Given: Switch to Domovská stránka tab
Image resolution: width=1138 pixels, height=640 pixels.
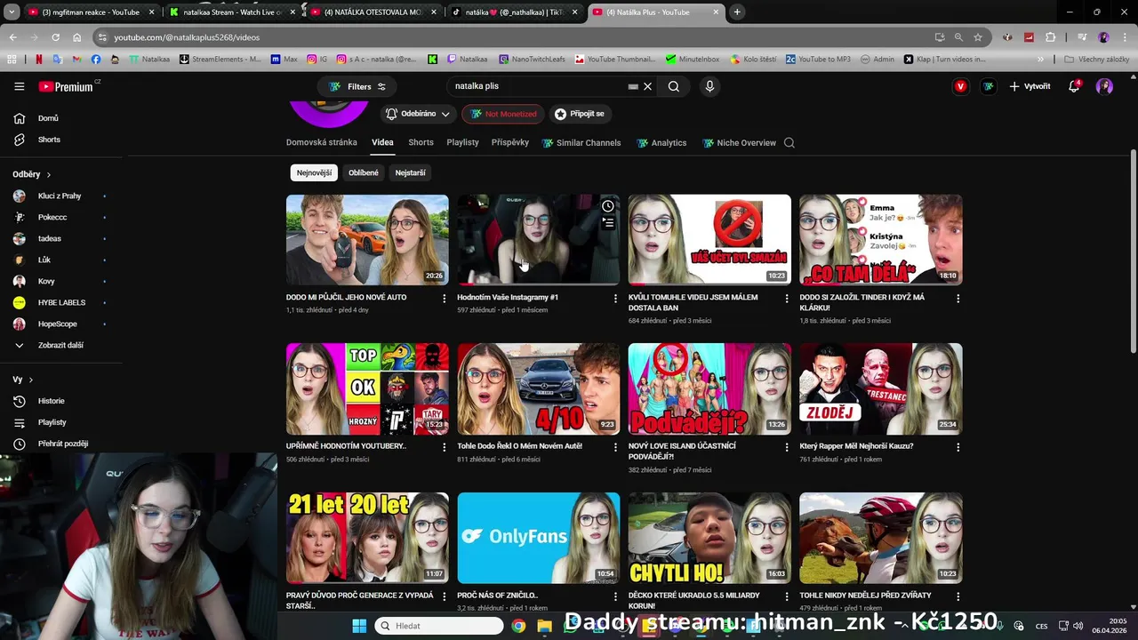Looking at the screenshot, I should tap(322, 142).
